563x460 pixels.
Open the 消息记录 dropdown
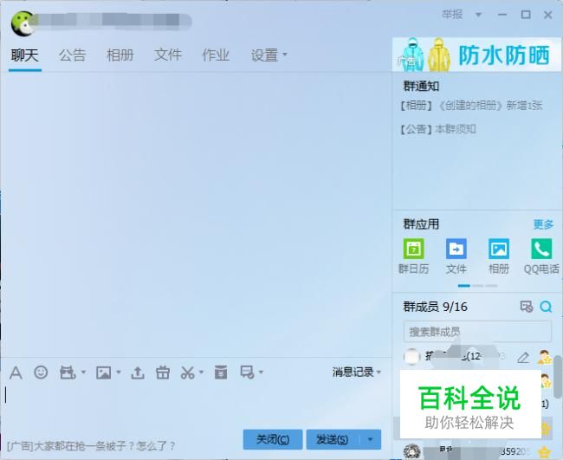(x=356, y=372)
